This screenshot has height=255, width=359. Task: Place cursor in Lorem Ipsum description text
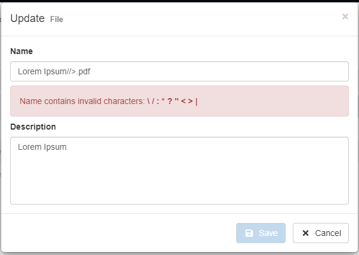click(x=42, y=147)
